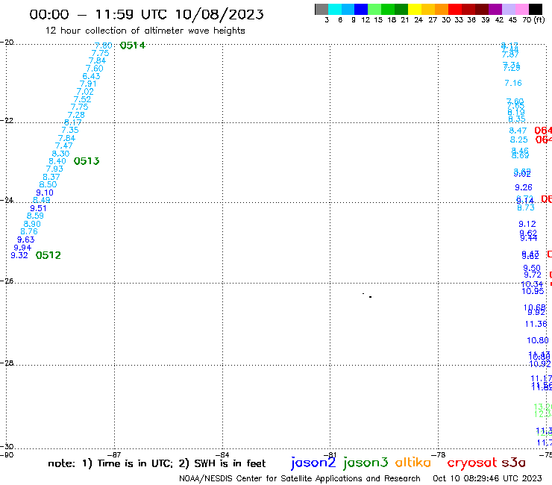This screenshot has width=552, height=485.
Task: Click the wave height value '7.16'
Action: [x=513, y=83]
